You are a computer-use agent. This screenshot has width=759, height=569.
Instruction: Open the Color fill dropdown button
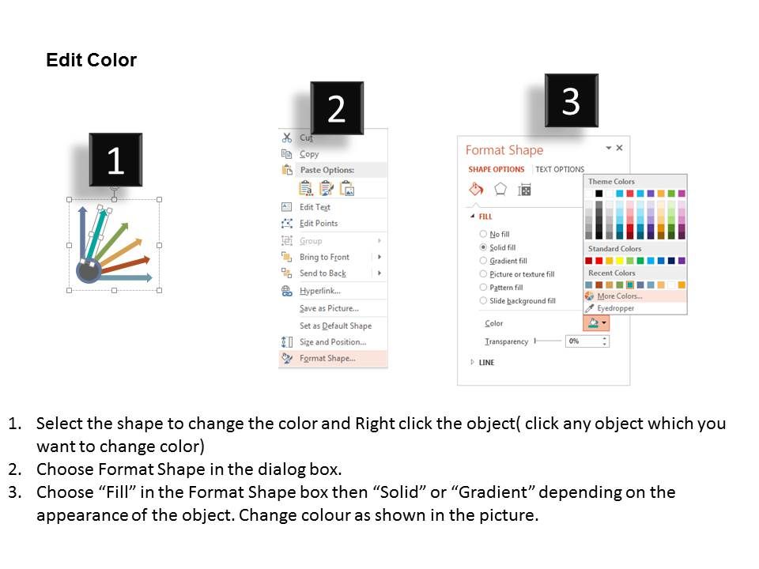[x=596, y=323]
